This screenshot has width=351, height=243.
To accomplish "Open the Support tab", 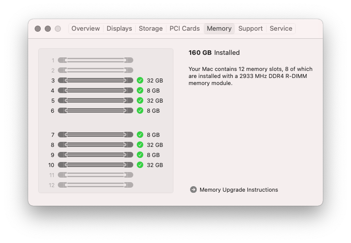I will pos(250,29).
